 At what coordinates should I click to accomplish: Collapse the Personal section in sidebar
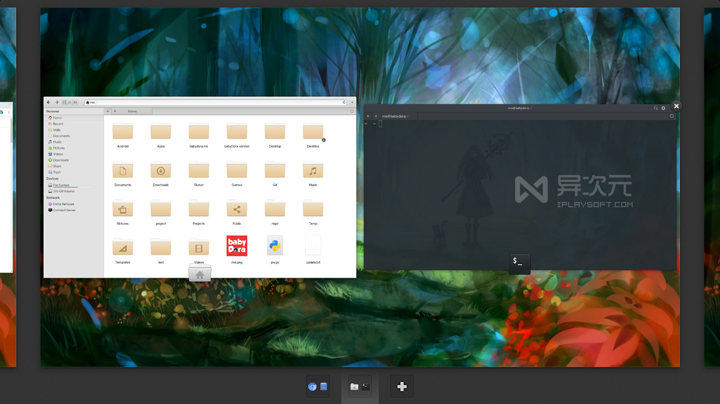(x=52, y=112)
